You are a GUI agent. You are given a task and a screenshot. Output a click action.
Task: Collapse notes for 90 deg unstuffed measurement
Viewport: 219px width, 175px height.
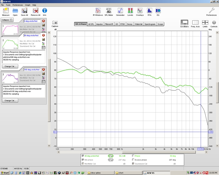click(44, 48)
